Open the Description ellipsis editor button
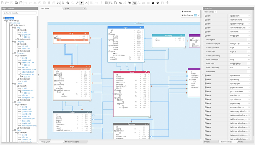 [249, 40]
